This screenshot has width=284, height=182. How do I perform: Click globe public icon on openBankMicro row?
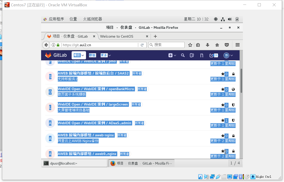pyautogui.click(x=233, y=89)
